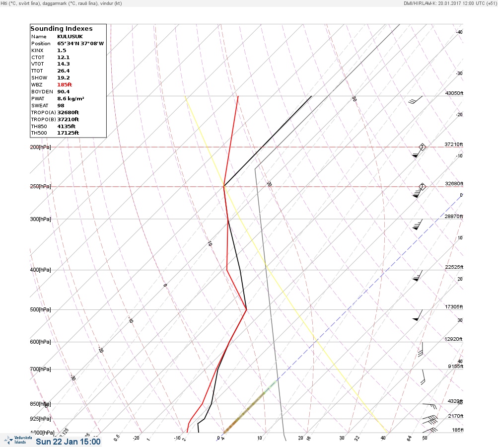Click the 'Sounding Indexes' heading

tap(61, 29)
